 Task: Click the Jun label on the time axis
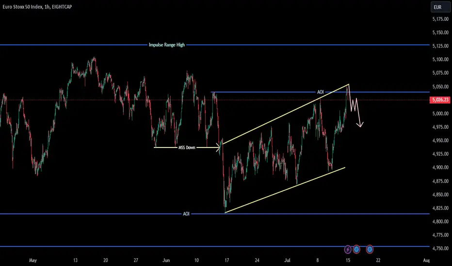pyautogui.click(x=166, y=260)
